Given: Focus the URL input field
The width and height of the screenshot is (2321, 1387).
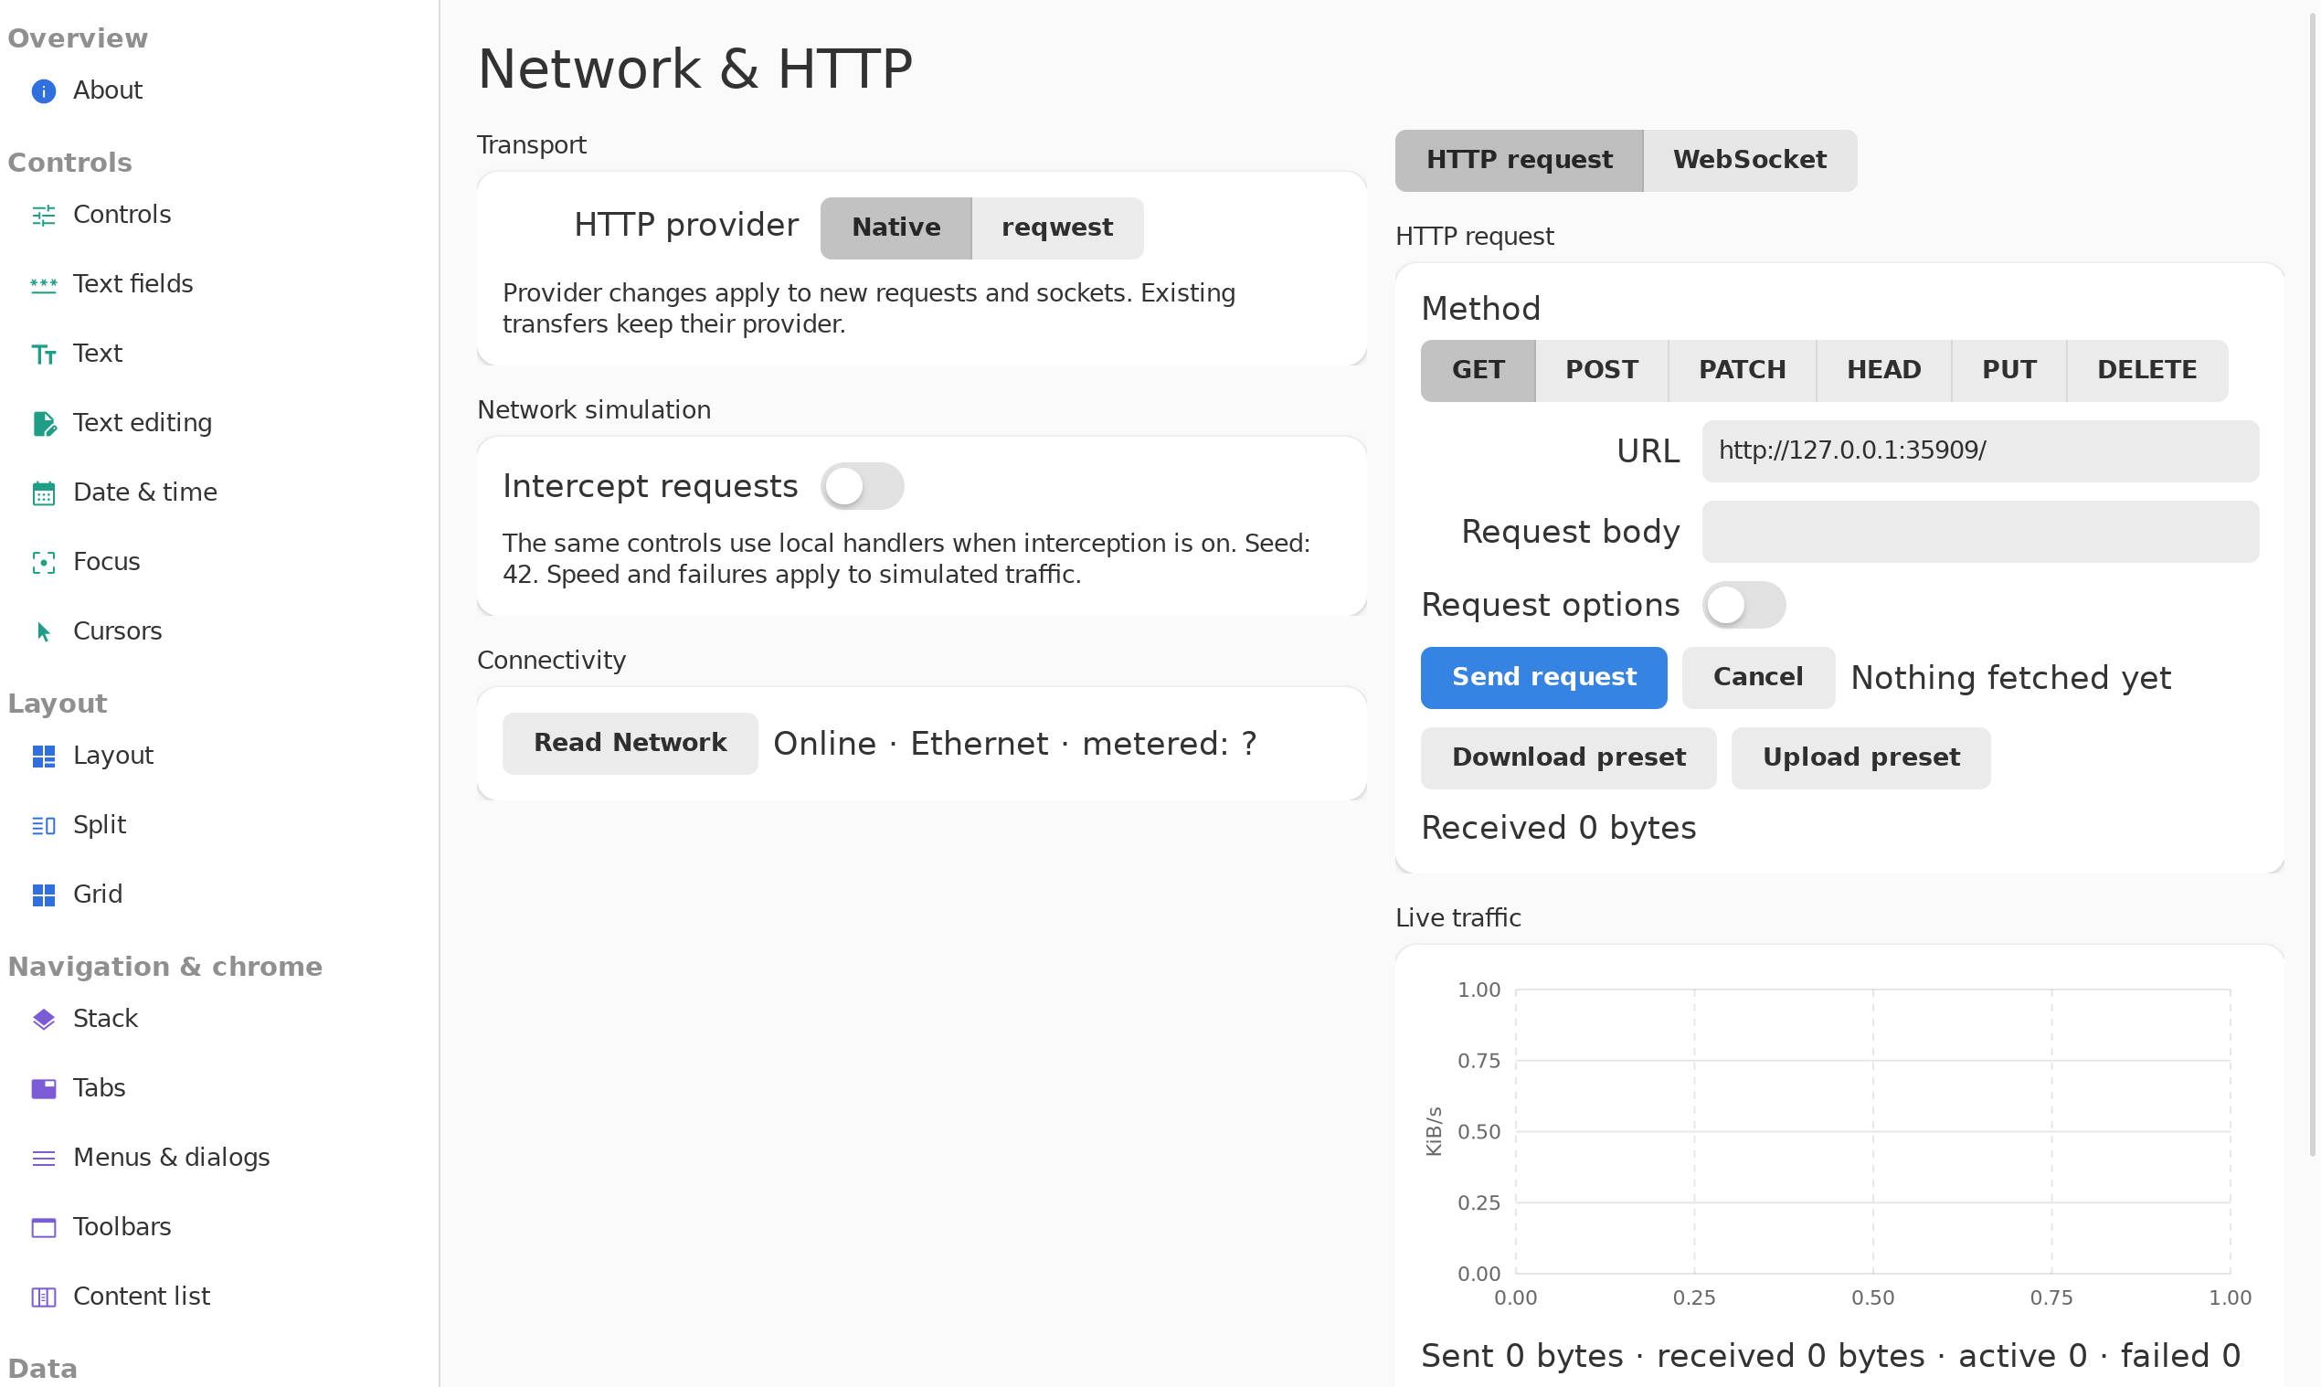Looking at the screenshot, I should pyautogui.click(x=1980, y=451).
